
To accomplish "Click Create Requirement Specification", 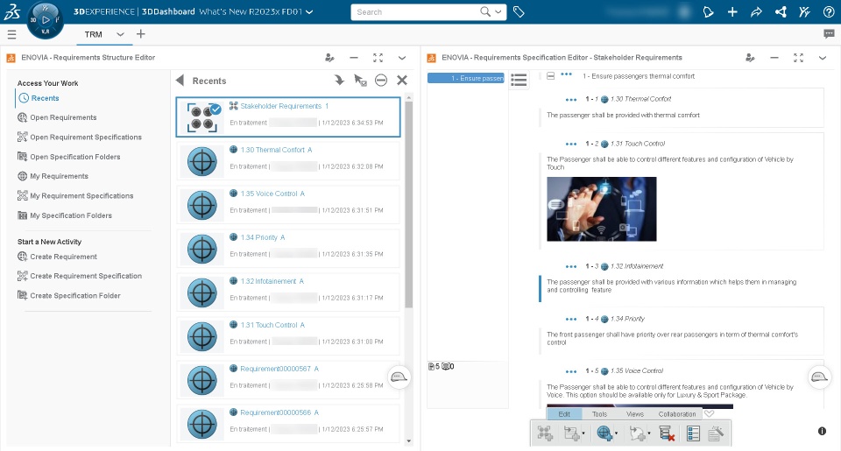I will pyautogui.click(x=86, y=276).
